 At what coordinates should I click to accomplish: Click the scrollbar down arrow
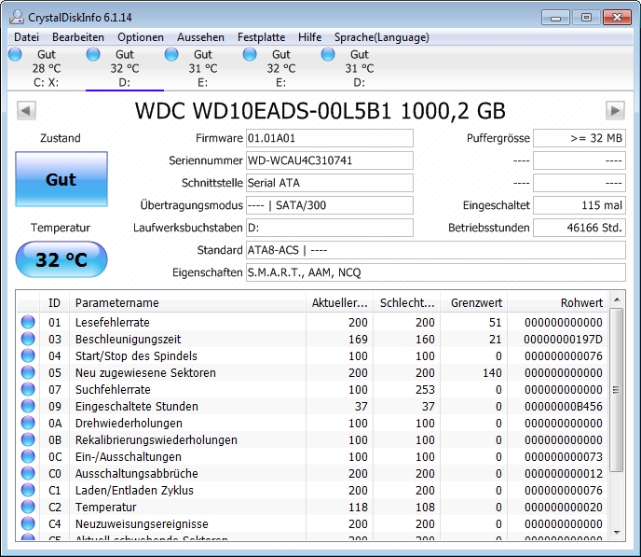tap(617, 533)
